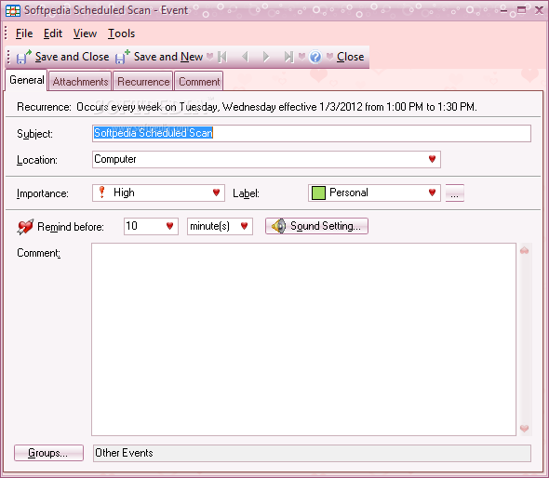This screenshot has width=549, height=478.
Task: Click inside the Comment text area
Action: click(303, 339)
